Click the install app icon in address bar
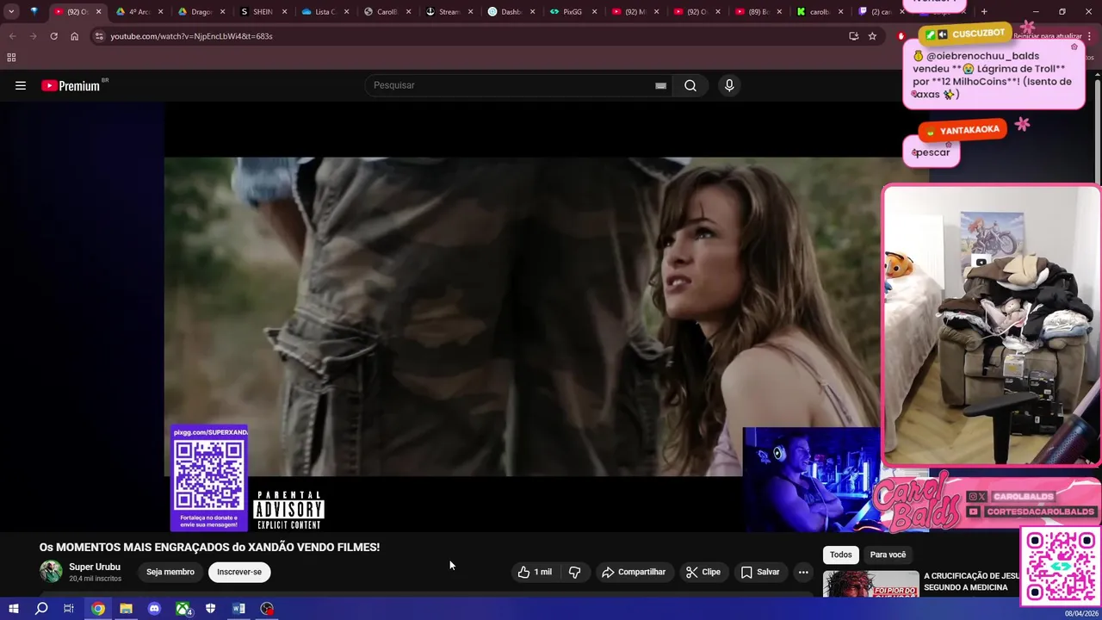This screenshot has width=1102, height=620. click(x=853, y=36)
